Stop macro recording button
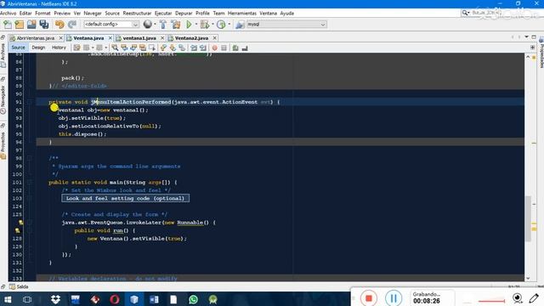Screen dimensions: 544x306 [x=224, y=48]
